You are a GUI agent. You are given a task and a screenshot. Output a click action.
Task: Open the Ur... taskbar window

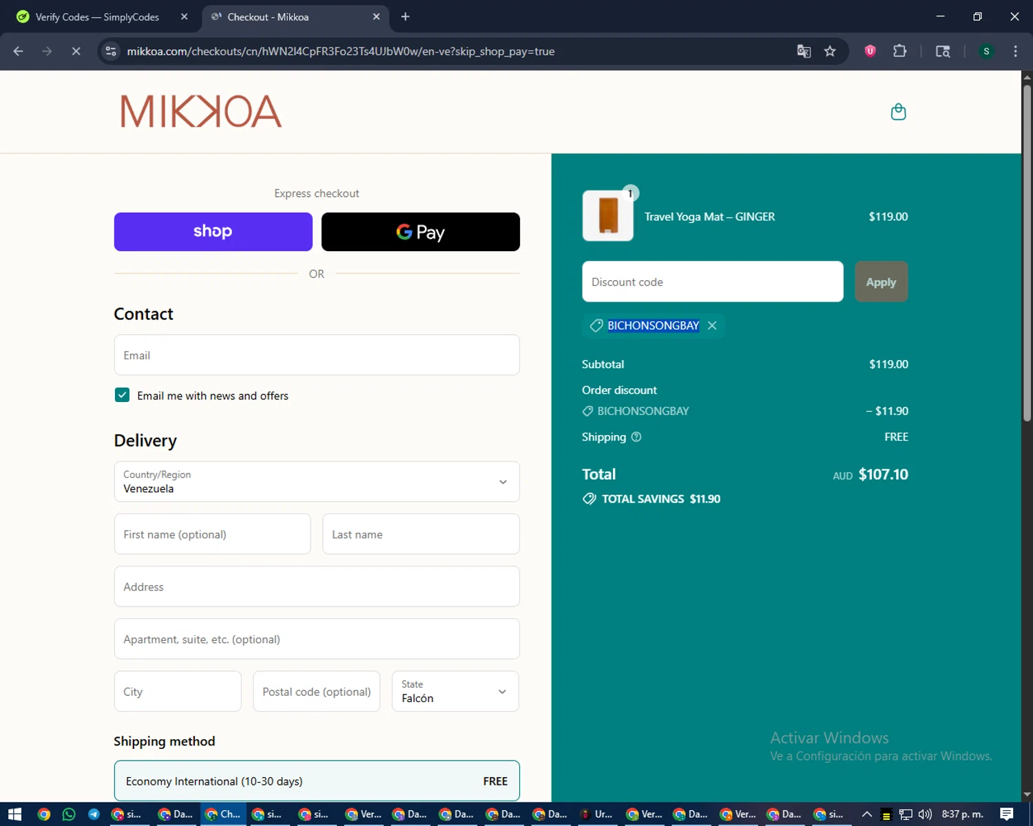596,814
